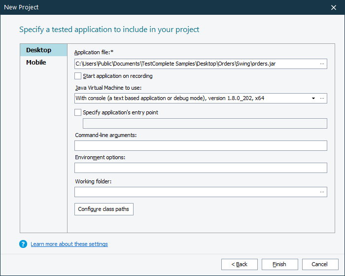The height and width of the screenshot is (276, 345).
Task: Check Specify application's entry point option
Action: (x=78, y=112)
